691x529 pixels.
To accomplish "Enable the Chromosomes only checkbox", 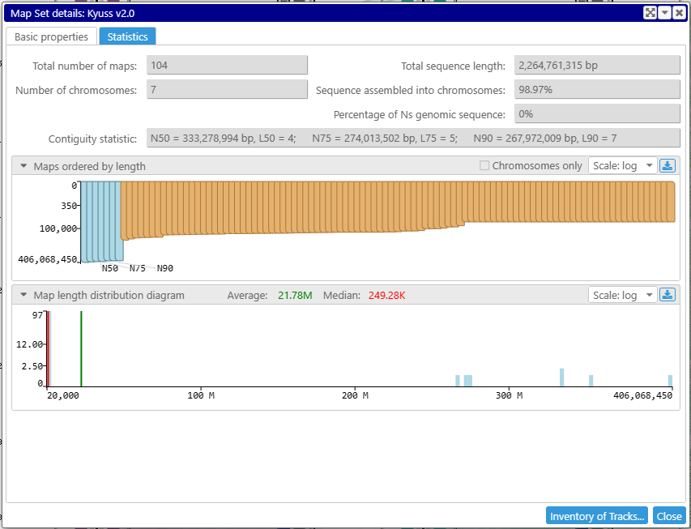I will tap(484, 166).
